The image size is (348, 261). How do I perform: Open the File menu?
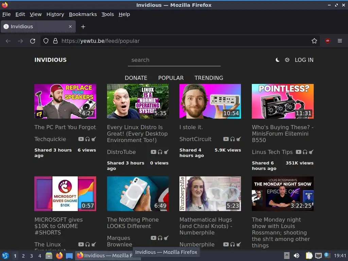[6, 14]
